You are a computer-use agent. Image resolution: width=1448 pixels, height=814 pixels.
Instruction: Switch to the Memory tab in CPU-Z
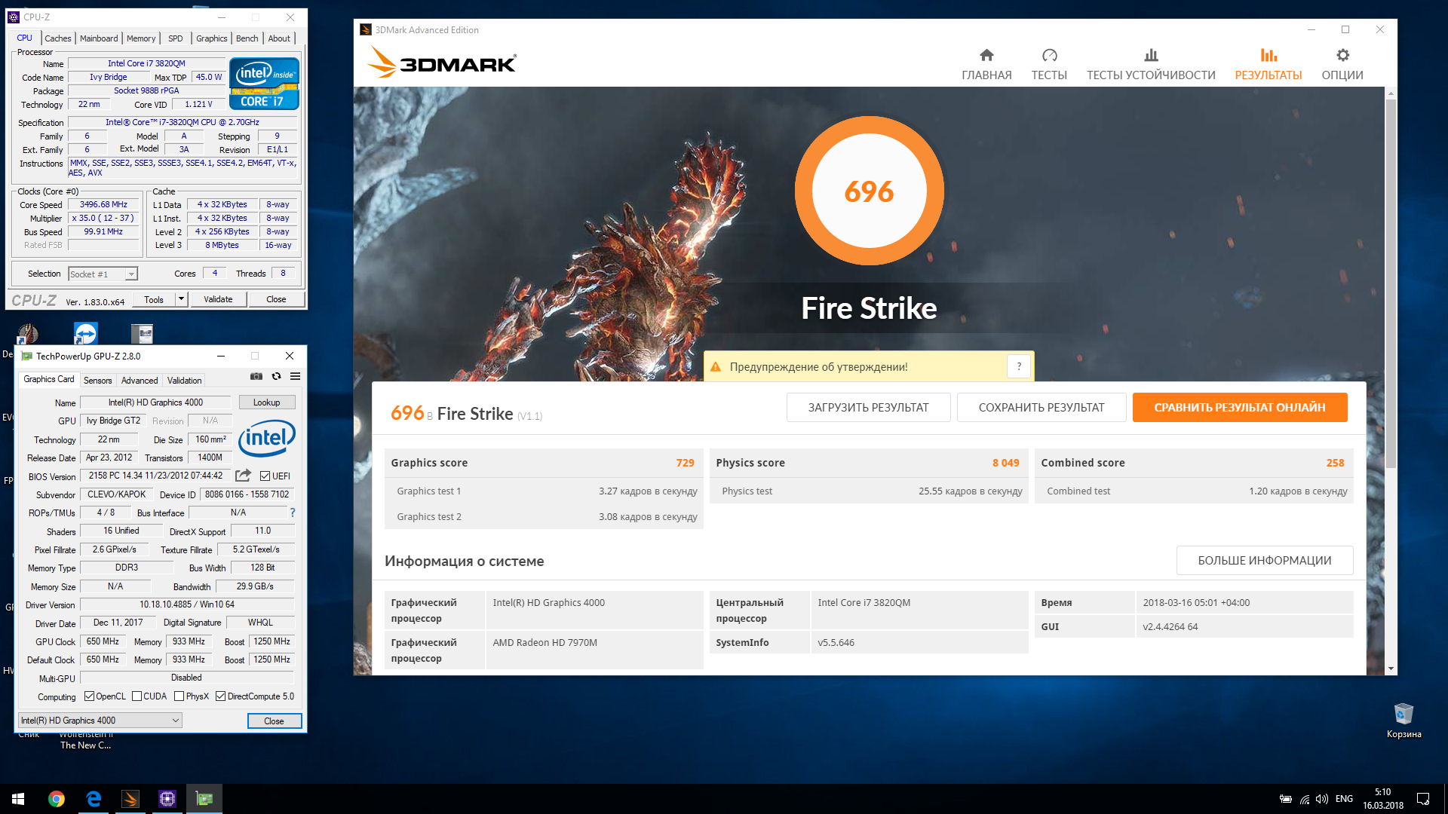[141, 38]
